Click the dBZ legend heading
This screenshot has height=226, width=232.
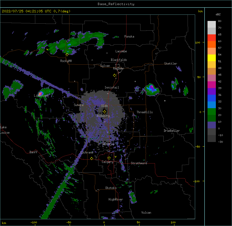point(218,14)
